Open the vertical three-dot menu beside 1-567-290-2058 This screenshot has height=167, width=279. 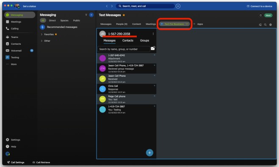tap(153, 34)
